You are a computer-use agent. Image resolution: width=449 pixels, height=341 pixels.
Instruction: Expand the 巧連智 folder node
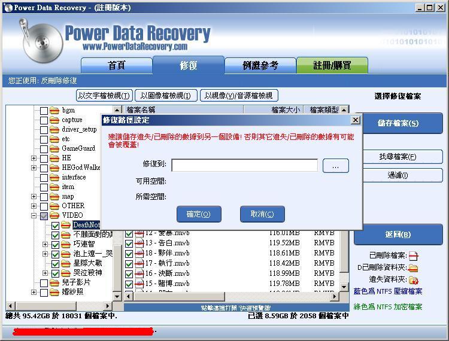[x=45, y=244]
